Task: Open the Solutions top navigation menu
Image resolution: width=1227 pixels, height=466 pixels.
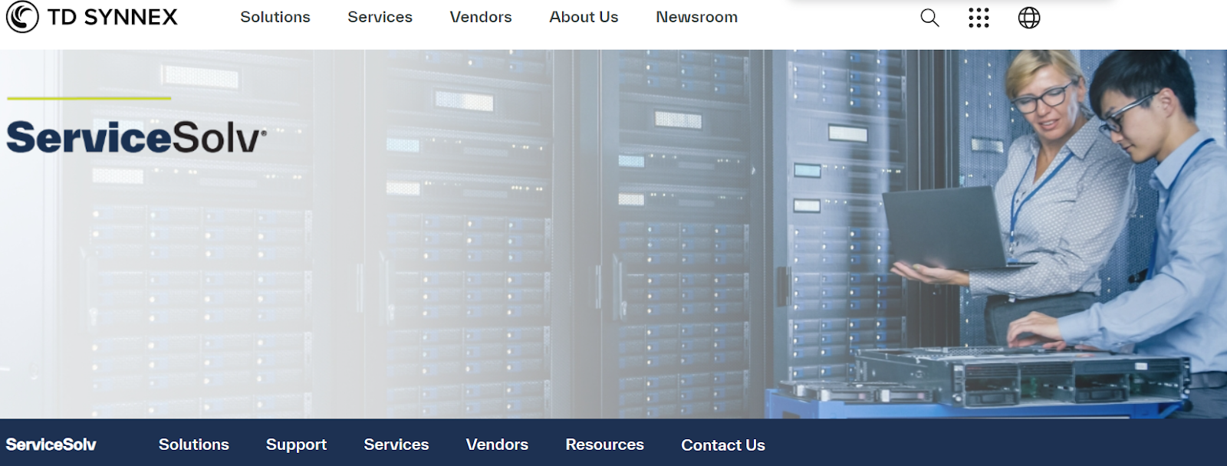Action: point(275,17)
